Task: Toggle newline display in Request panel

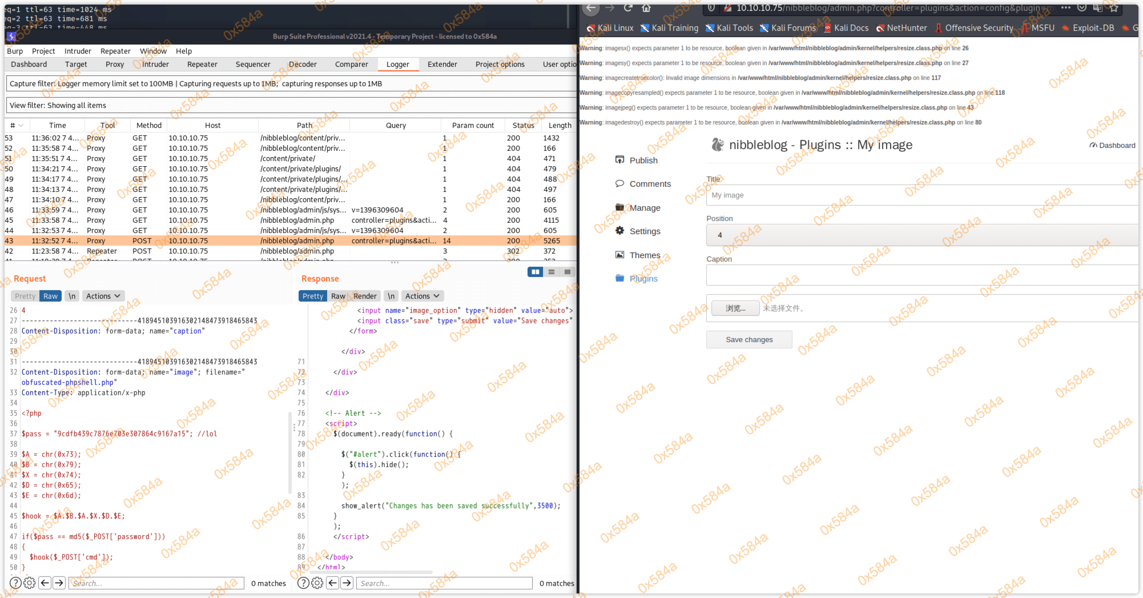Action: point(72,296)
